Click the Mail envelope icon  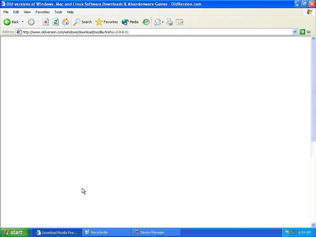[158, 22]
